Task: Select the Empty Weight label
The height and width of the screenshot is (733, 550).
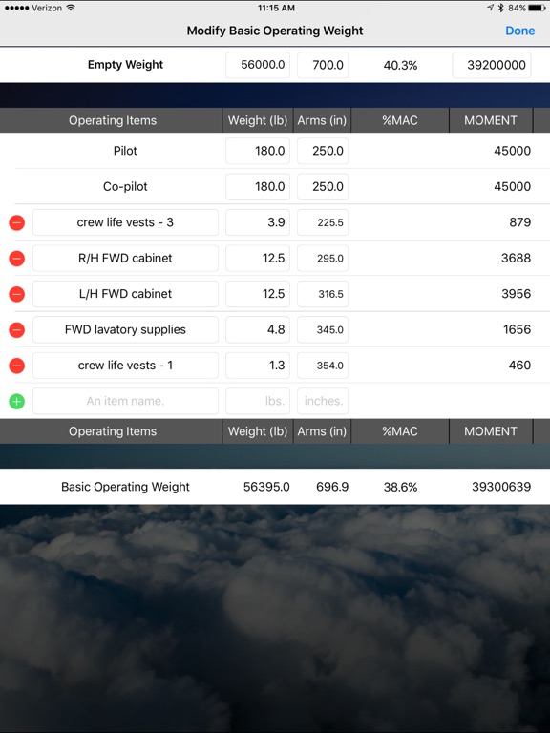Action: coord(125,65)
